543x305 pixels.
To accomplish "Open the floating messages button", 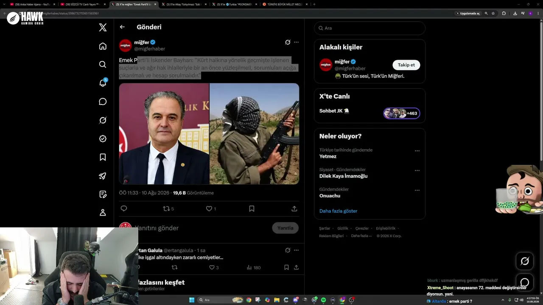I will [525, 282].
